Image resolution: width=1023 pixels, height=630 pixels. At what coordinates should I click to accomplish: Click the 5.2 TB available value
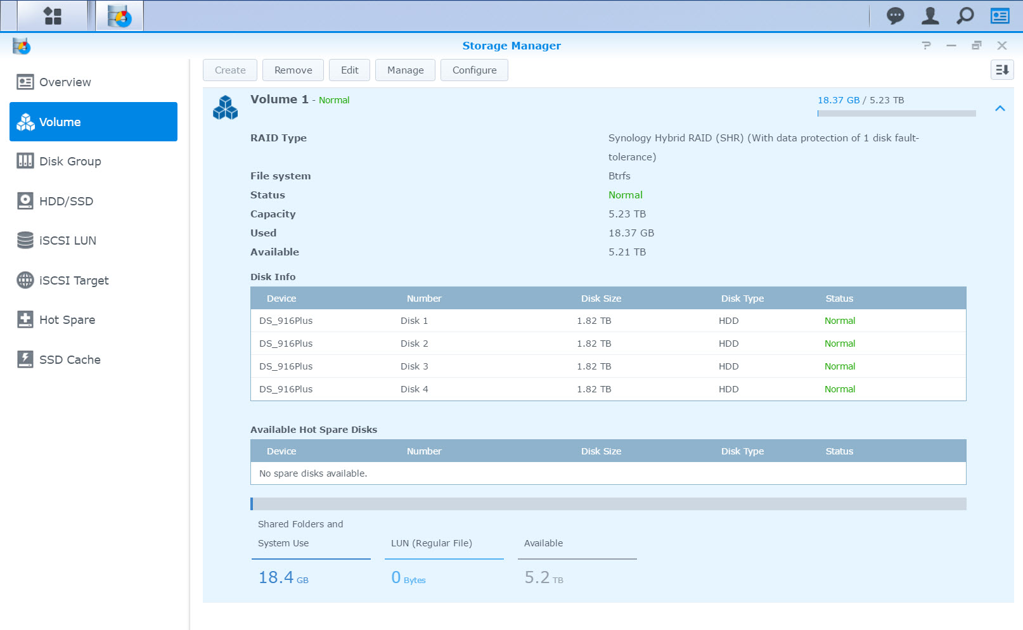pyautogui.click(x=544, y=577)
